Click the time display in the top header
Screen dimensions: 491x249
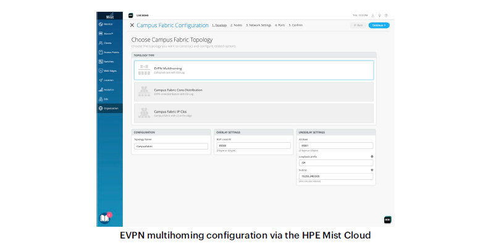tap(360, 15)
